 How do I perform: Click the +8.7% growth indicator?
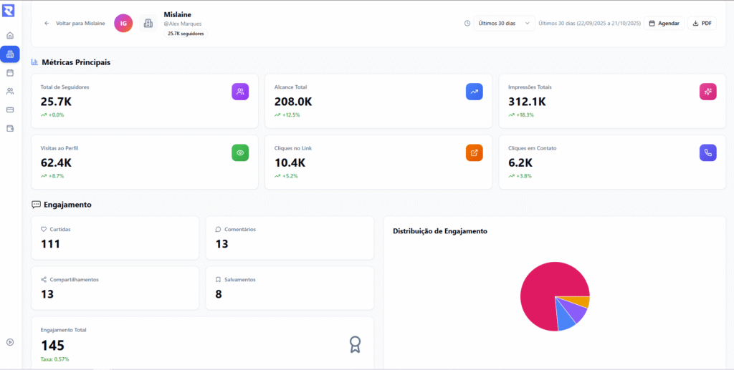[52, 176]
